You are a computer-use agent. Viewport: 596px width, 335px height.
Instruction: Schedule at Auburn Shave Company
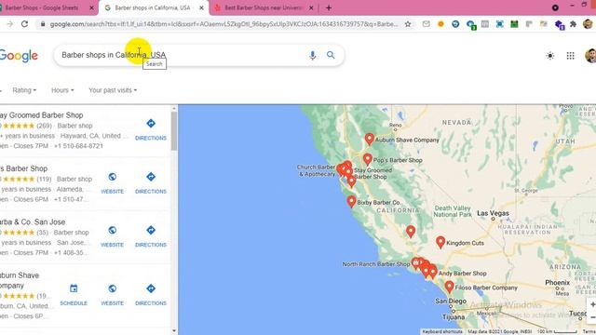[x=74, y=295]
